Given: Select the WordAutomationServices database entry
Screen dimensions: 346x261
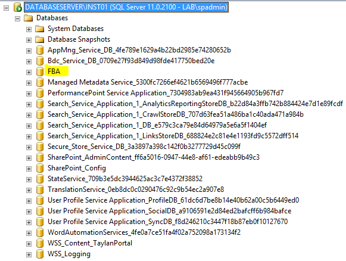Looking at the screenshot, I should [x=144, y=232].
